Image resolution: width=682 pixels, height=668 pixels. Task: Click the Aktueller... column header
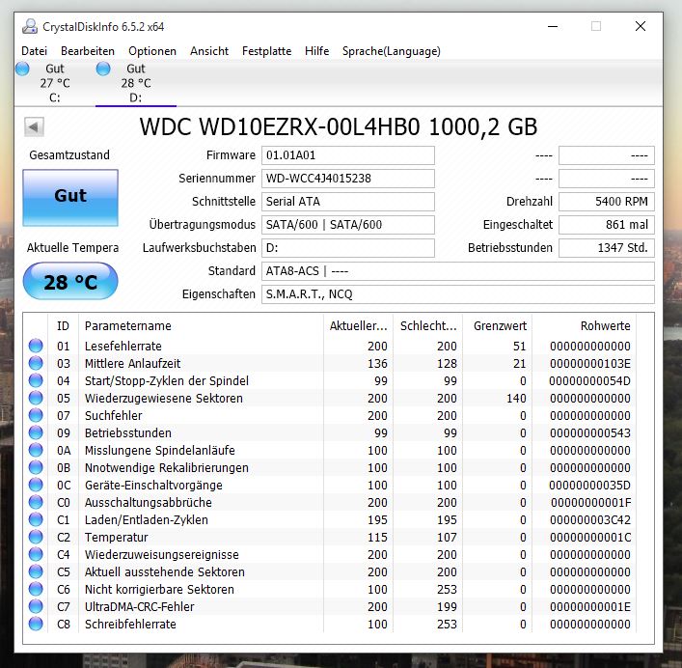click(x=359, y=326)
